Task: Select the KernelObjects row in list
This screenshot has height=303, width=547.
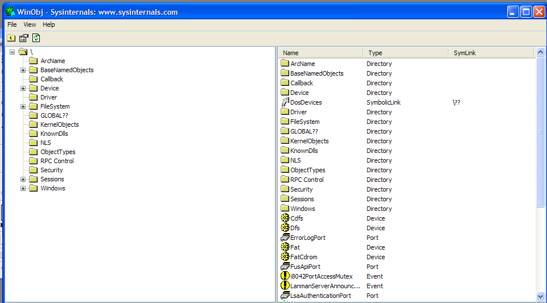Action: coord(407,141)
